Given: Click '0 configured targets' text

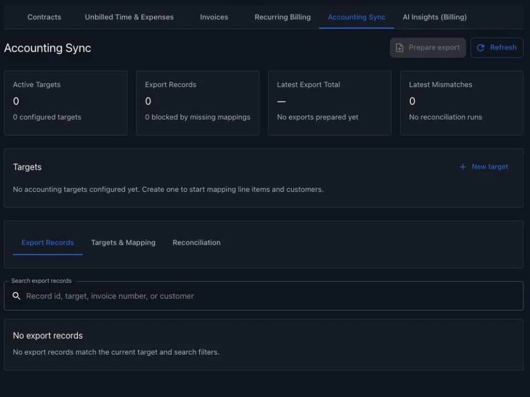Looking at the screenshot, I should pos(47,117).
